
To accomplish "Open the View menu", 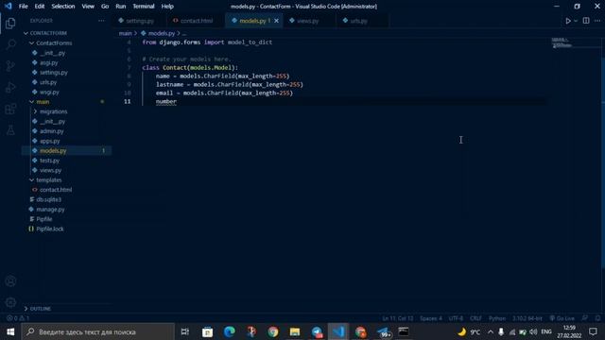I will tap(88, 7).
